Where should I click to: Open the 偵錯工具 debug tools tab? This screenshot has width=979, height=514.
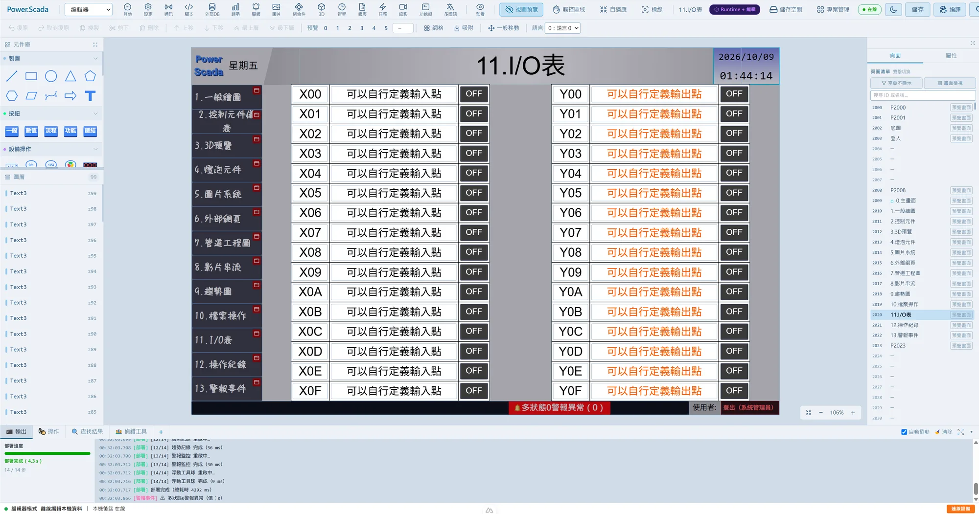point(131,432)
